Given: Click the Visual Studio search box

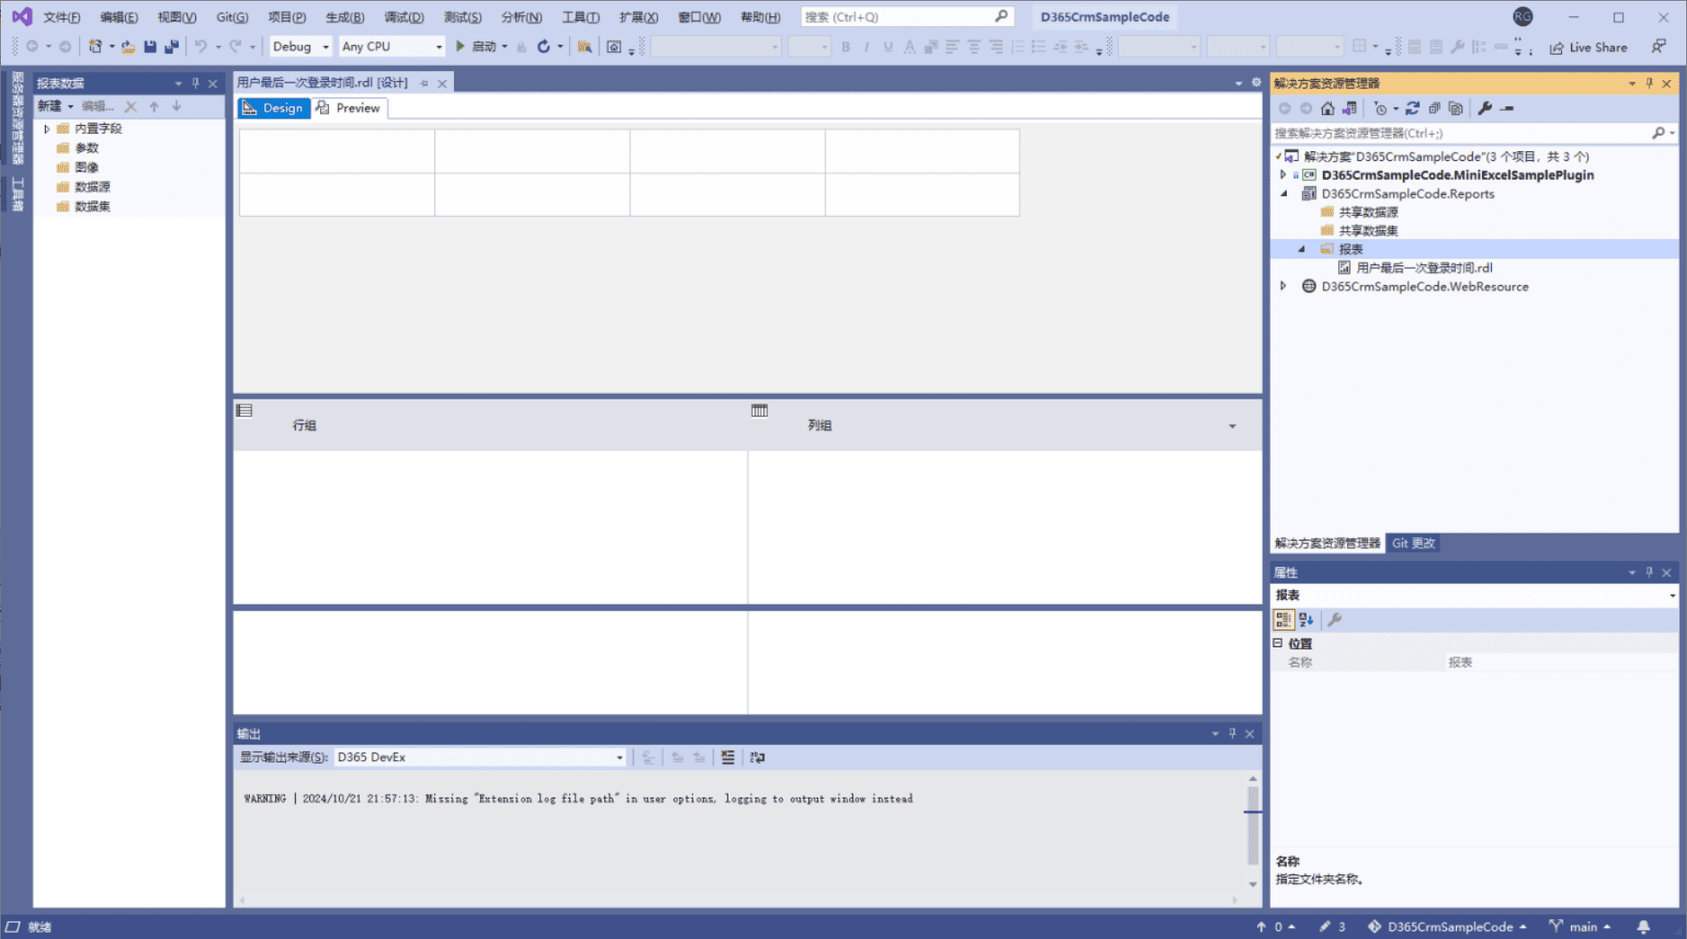Looking at the screenshot, I should point(906,17).
